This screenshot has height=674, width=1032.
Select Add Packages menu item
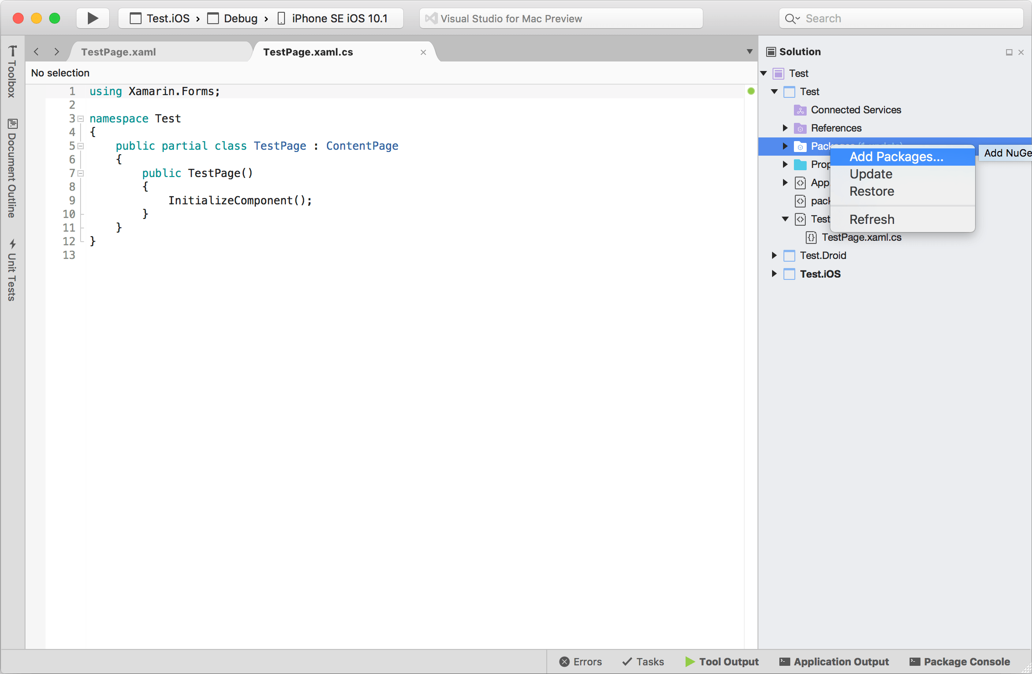click(x=896, y=157)
